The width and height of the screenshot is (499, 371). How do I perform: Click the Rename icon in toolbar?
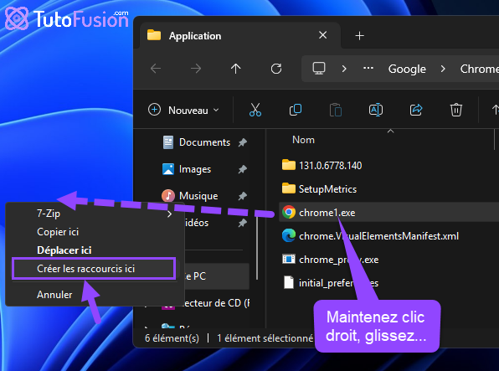(x=376, y=110)
